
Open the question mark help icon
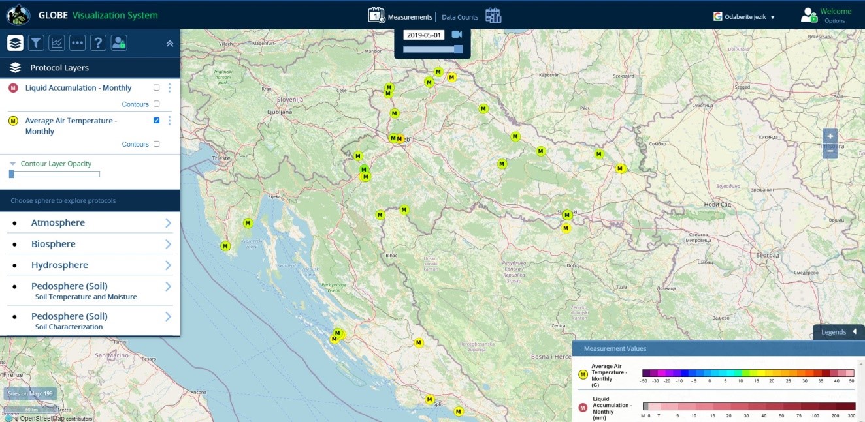click(98, 43)
